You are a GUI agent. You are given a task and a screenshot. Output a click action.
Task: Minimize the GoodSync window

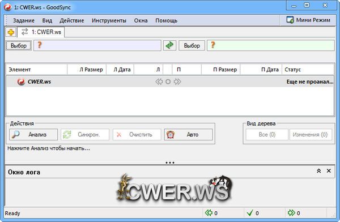[294, 6]
